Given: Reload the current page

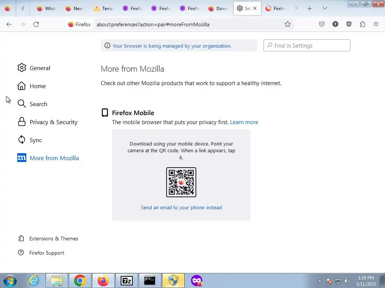Looking at the screenshot, I should [36, 24].
